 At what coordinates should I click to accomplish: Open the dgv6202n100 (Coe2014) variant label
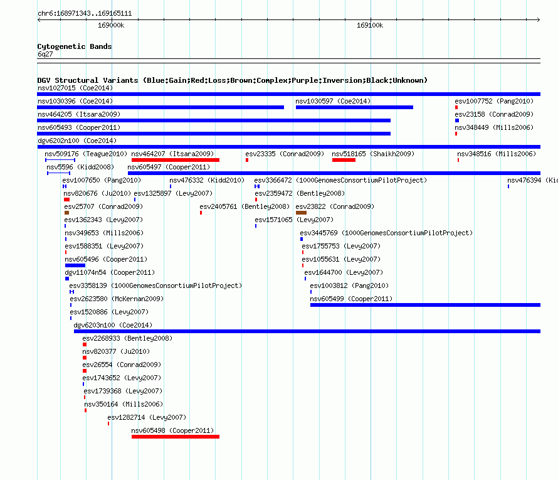click(77, 141)
